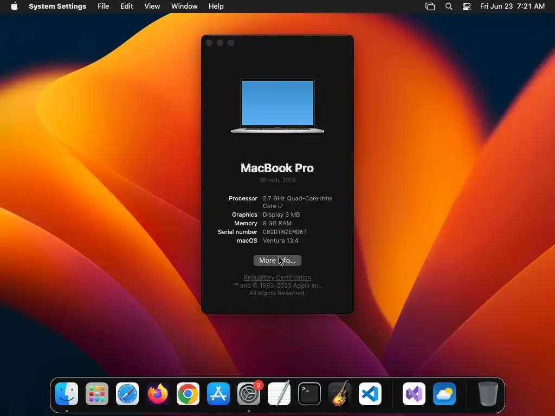Open the View menu
This screenshot has height=416, width=555.
152,6
